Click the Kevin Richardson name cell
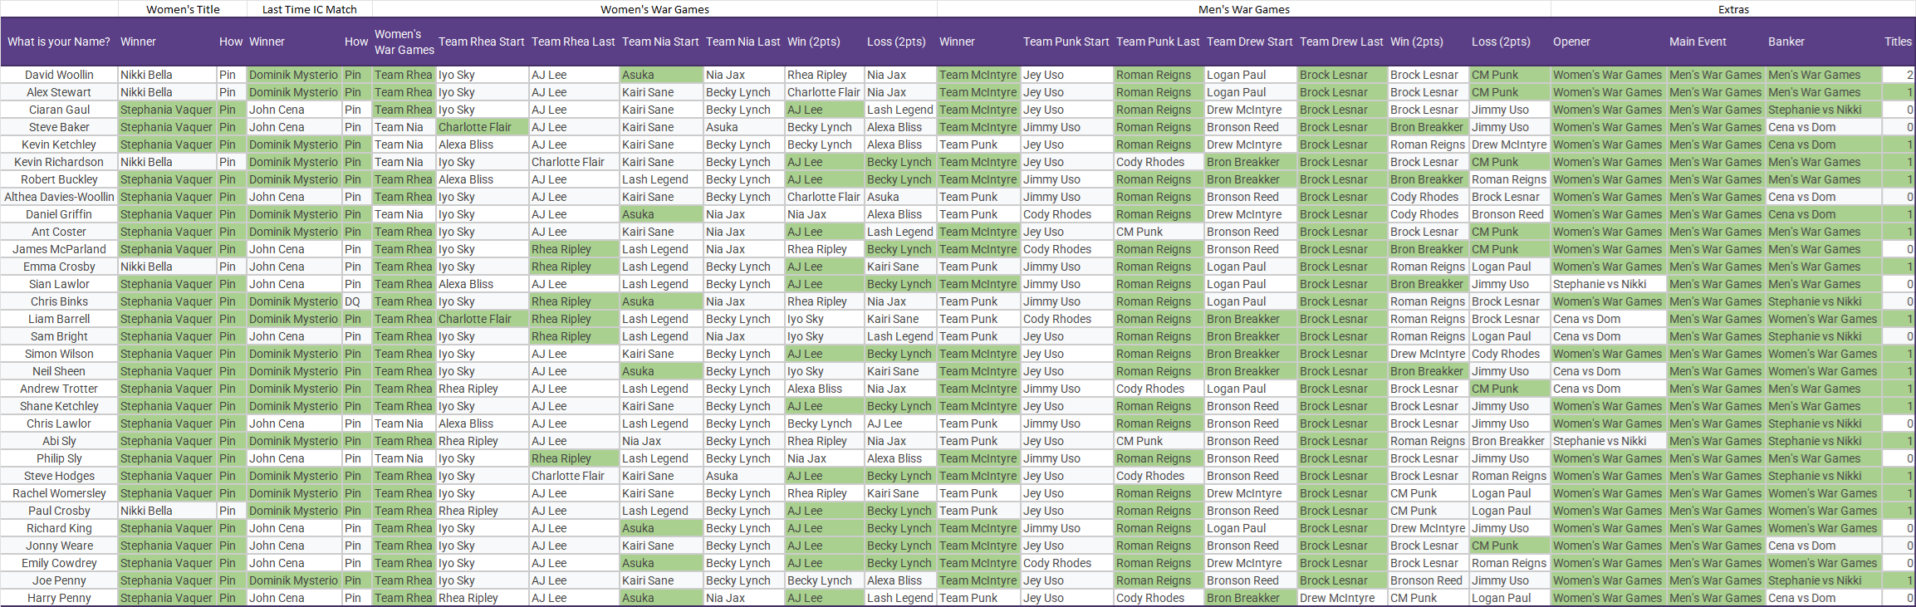The height and width of the screenshot is (607, 1916). (x=59, y=162)
